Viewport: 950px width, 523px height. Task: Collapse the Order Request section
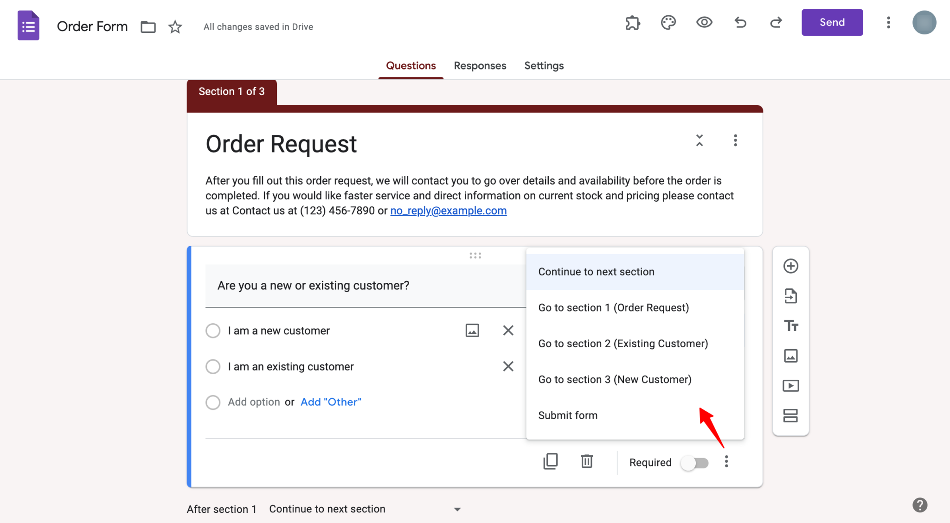point(700,140)
